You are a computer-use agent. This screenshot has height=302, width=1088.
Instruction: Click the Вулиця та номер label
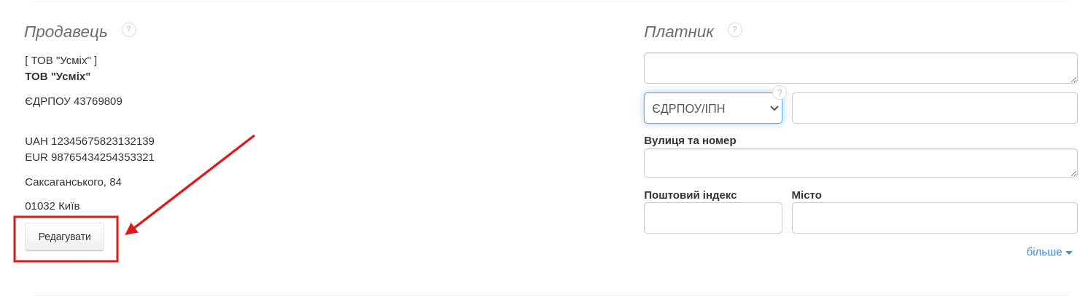point(690,140)
